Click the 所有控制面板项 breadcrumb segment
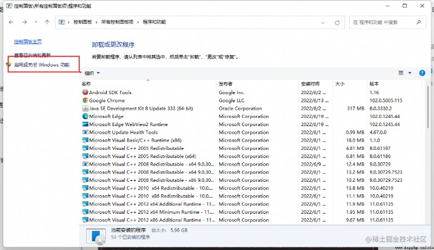The image size is (434, 250). coord(117,22)
